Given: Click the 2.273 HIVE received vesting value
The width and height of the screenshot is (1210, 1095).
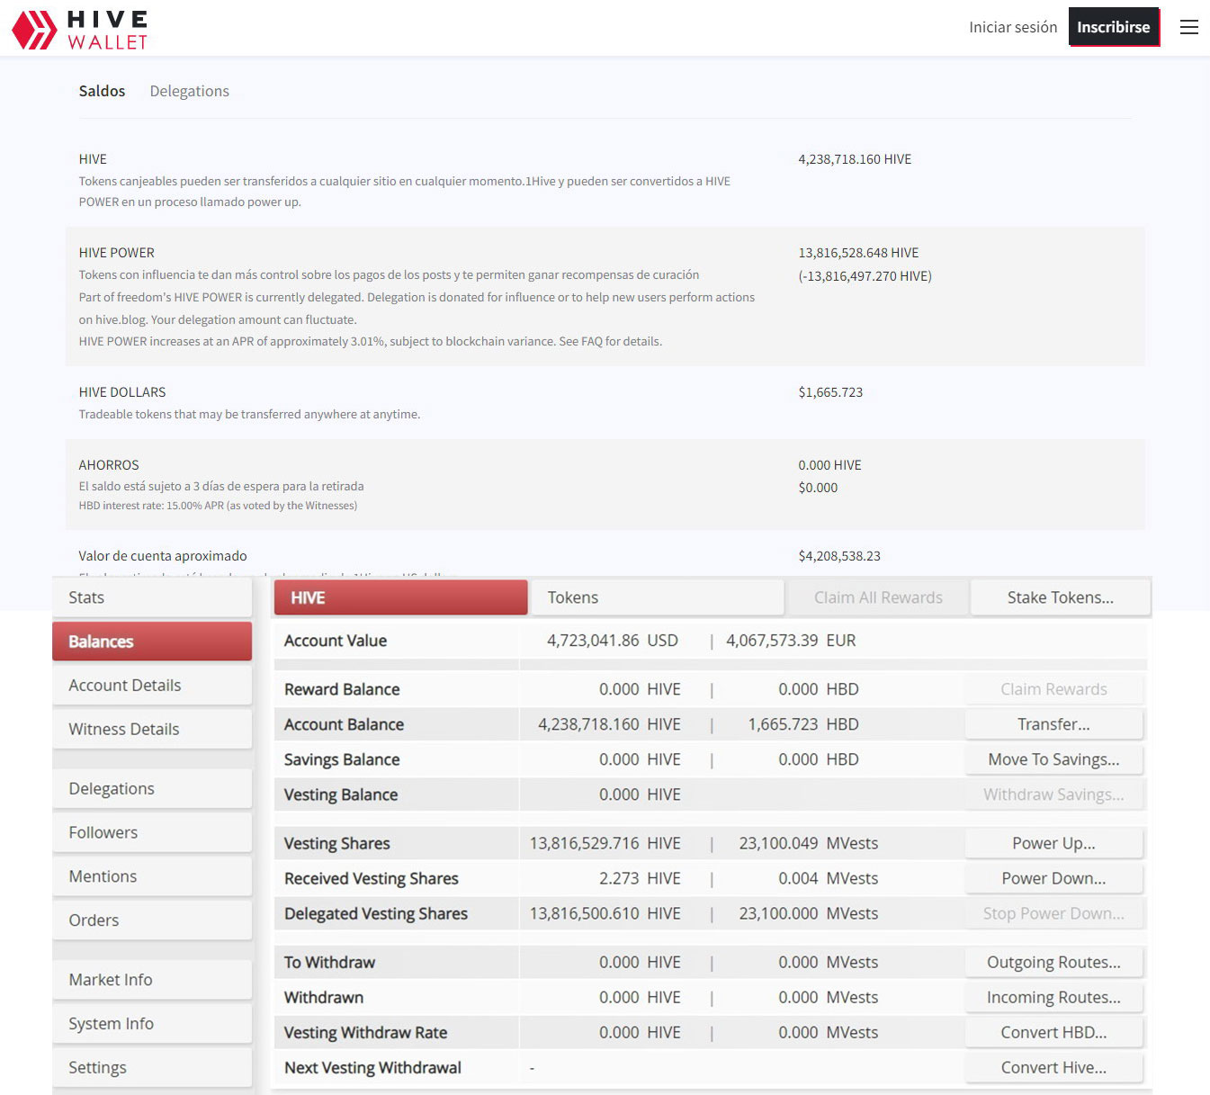Looking at the screenshot, I should coord(640,878).
